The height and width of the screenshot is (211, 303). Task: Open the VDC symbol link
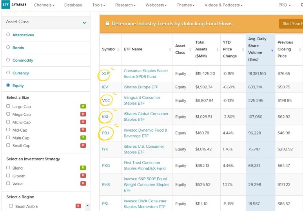[106, 100]
